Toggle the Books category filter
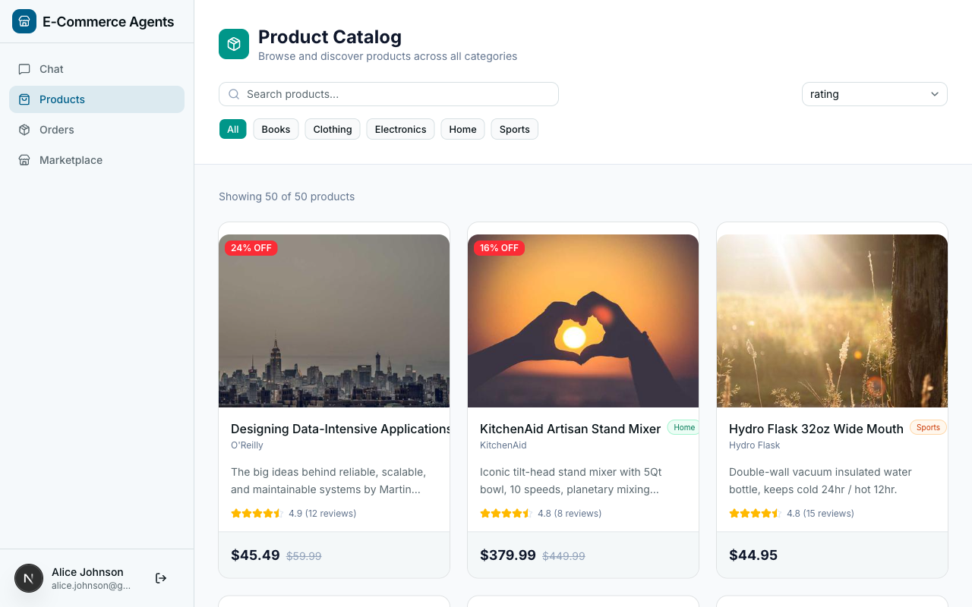The height and width of the screenshot is (607, 972). coord(276,129)
